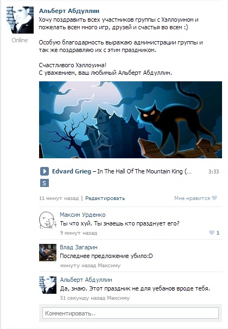Open the Halloween black cat image
Screen dimensions: 228x329
click(130, 120)
